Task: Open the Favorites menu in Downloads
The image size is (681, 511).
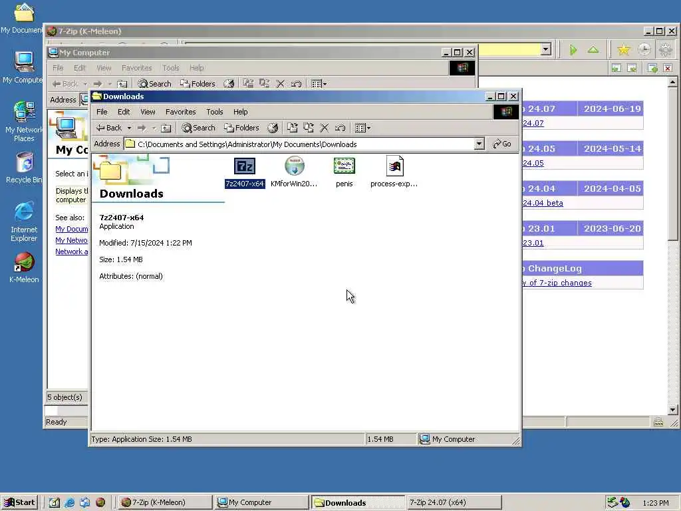Action: (x=181, y=112)
